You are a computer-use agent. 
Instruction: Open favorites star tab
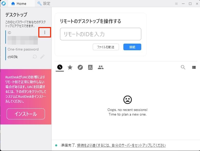70,67
